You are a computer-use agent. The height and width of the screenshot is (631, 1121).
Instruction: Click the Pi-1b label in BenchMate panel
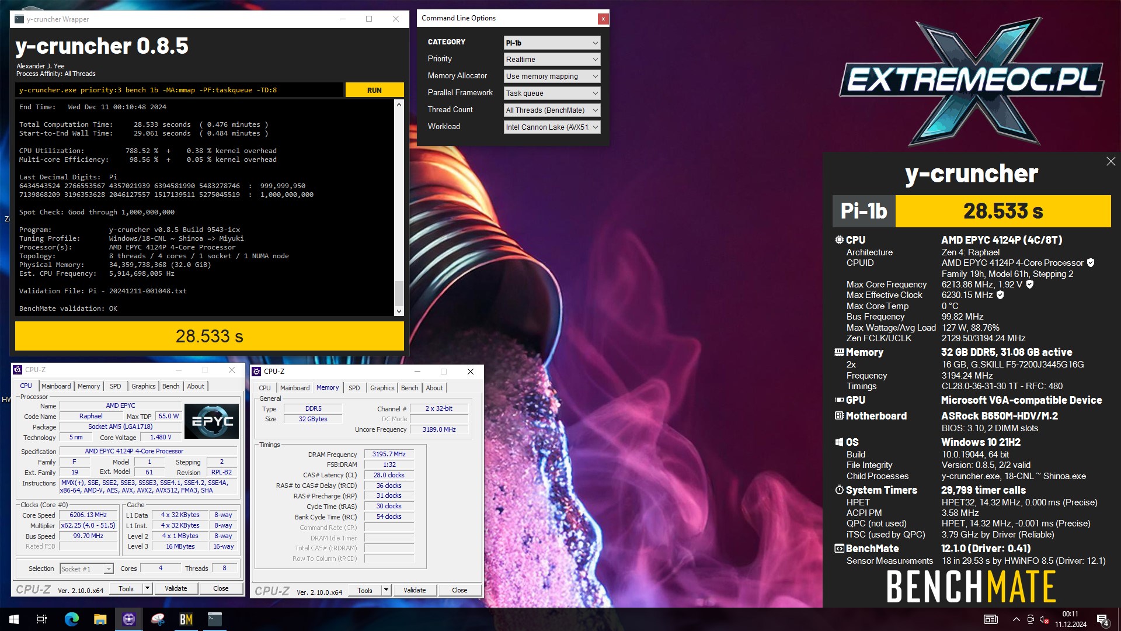(864, 211)
